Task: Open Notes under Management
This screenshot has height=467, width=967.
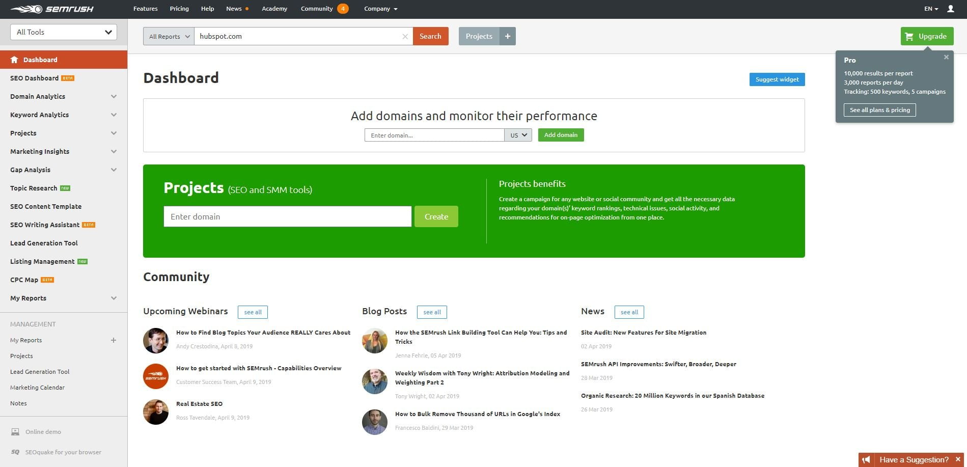Action: 18,403
